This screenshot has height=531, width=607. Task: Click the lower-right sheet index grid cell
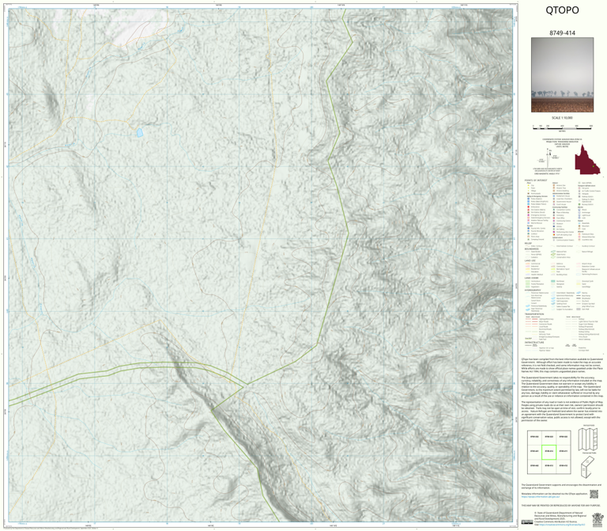click(x=564, y=466)
